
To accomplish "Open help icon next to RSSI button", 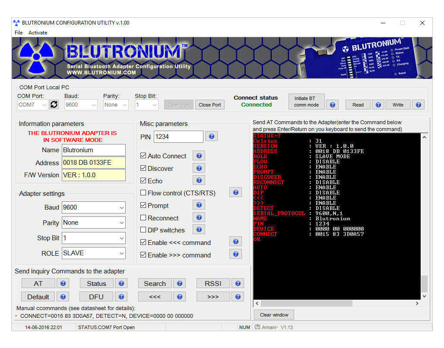I will [238, 283].
